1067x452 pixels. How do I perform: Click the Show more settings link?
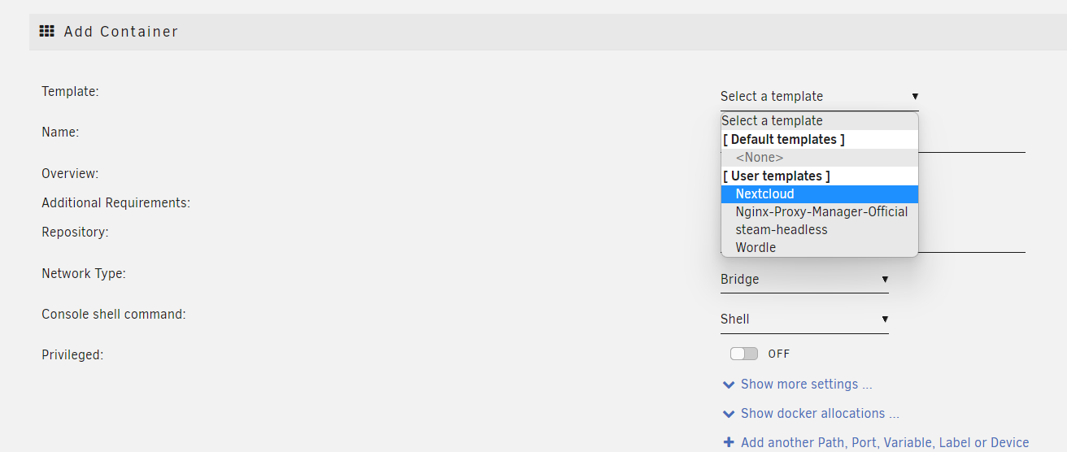tap(806, 385)
